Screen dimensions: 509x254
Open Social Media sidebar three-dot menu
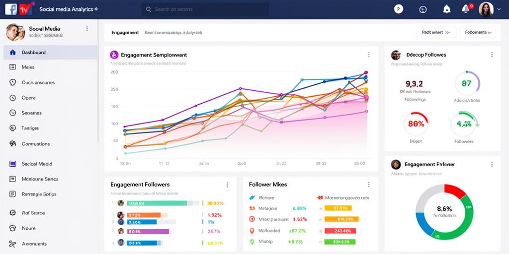(86, 29)
